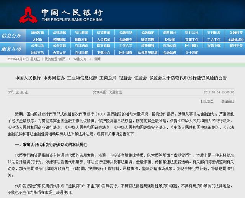Go to 货币政策 section

click(82, 33)
